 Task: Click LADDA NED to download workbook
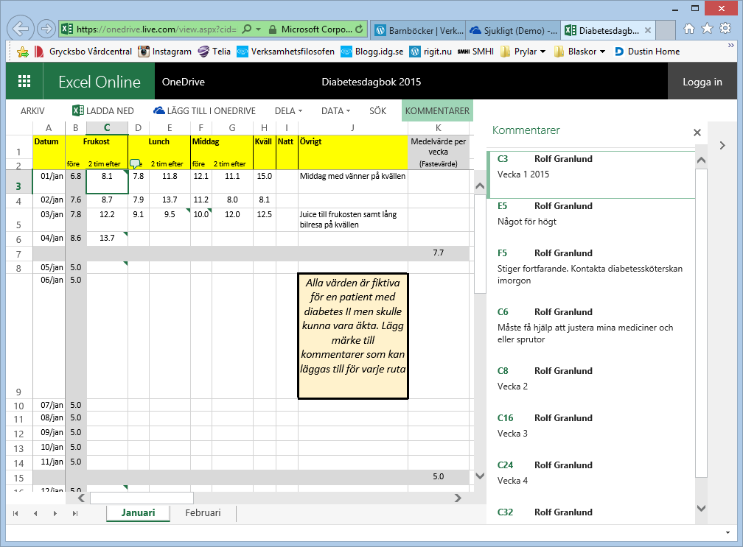103,111
